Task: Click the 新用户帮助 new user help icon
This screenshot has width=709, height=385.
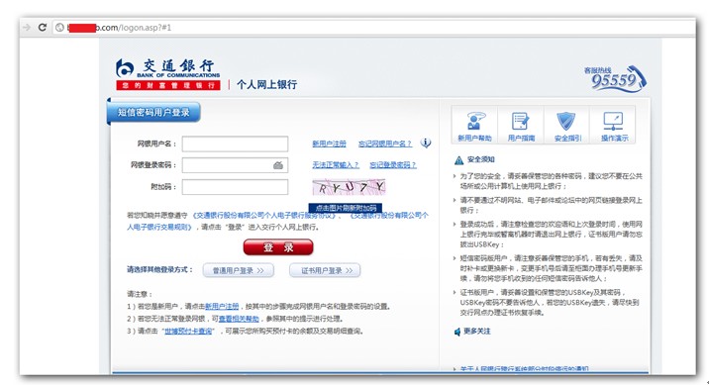Action: tap(474, 125)
